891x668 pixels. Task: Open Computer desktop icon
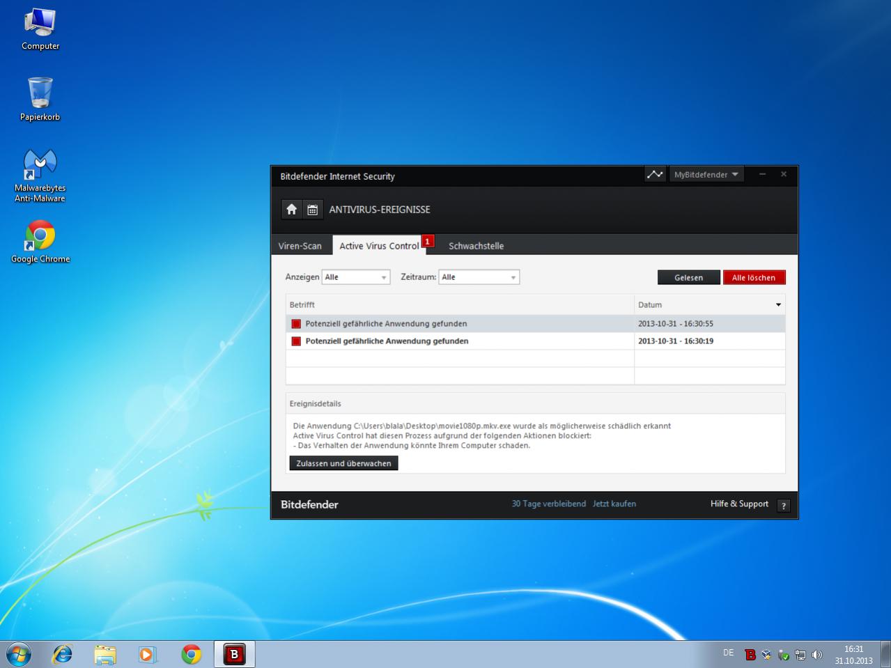tap(40, 30)
